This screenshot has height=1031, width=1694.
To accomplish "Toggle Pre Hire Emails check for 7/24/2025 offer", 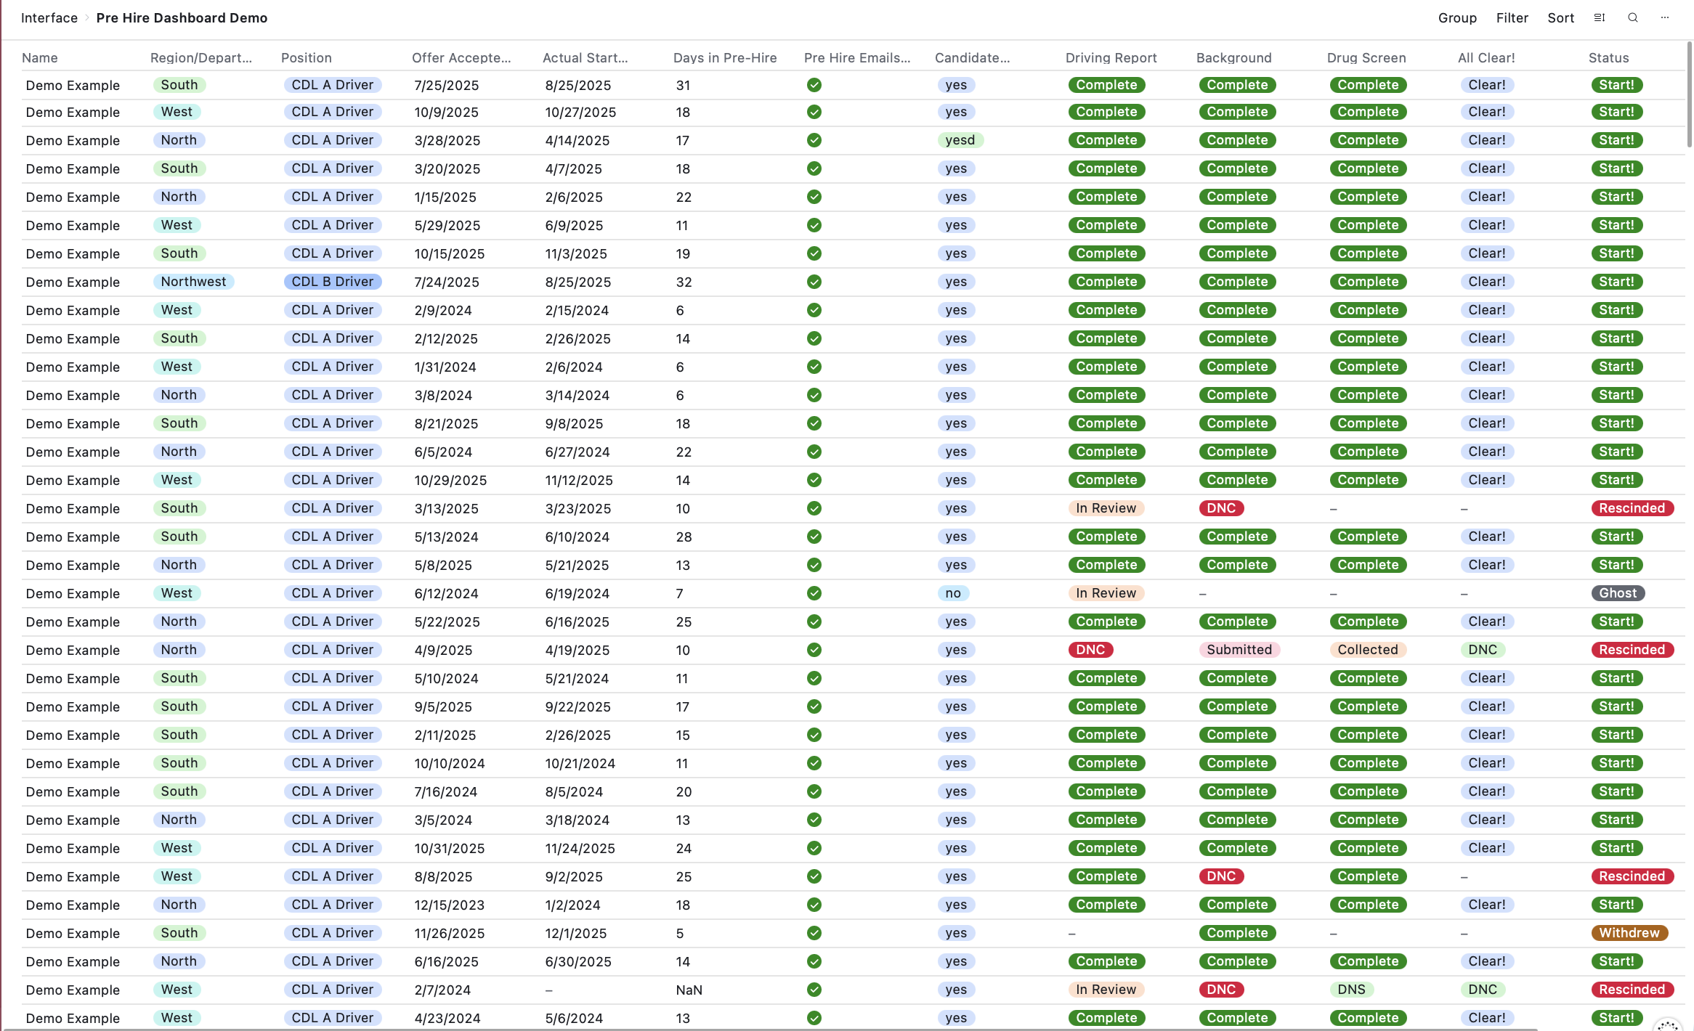I will pyautogui.click(x=814, y=282).
